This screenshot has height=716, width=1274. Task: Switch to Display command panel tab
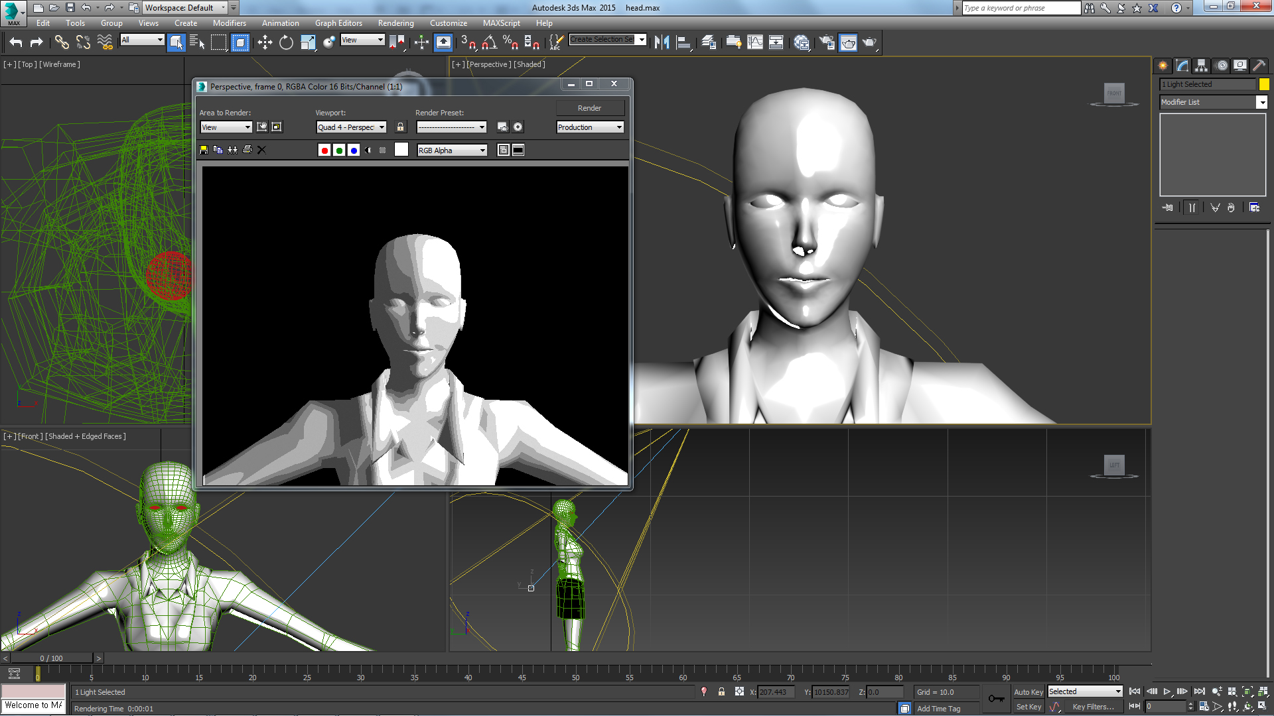[1240, 65]
